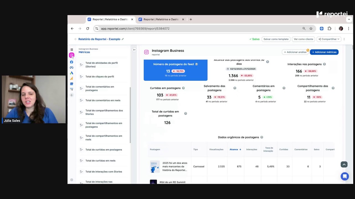This screenshot has height=199, width=355.
Task: Select the Facebook icon in sidebar
Action: point(72,62)
